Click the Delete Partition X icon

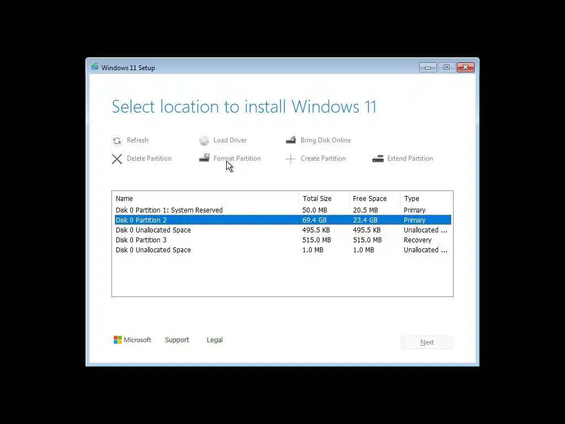(x=117, y=158)
